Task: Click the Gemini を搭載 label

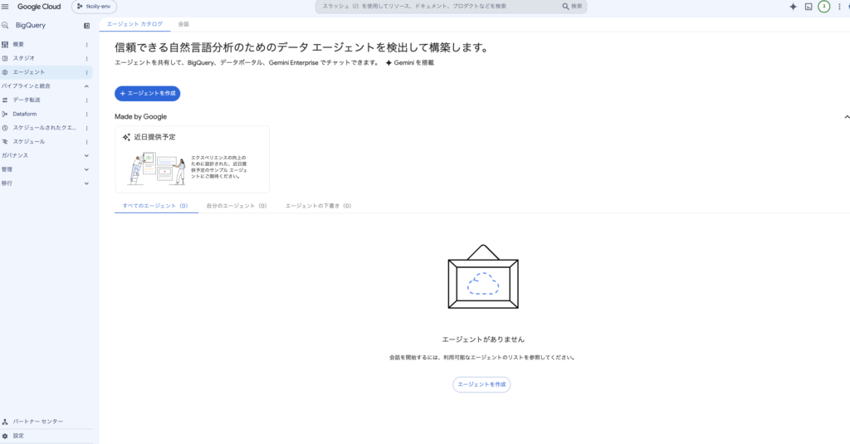Action: tap(410, 63)
